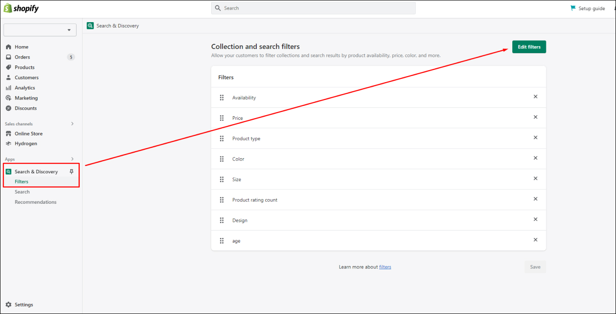Viewport: 616px width, 314px height.
Task: Expand the Sales channels chevron
Action: pos(72,124)
